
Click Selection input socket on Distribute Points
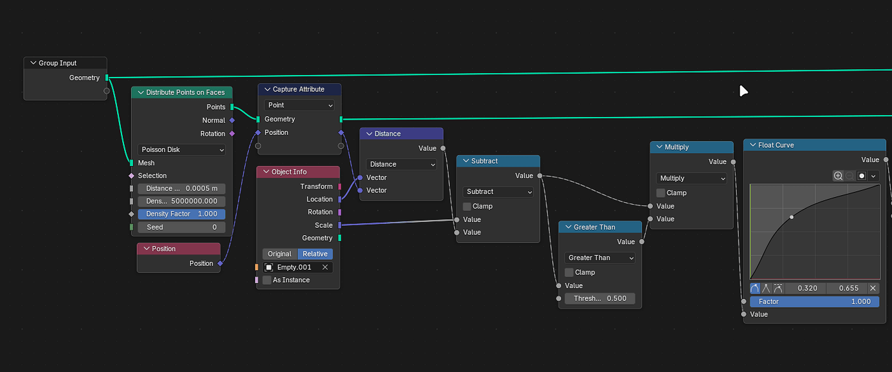click(131, 176)
